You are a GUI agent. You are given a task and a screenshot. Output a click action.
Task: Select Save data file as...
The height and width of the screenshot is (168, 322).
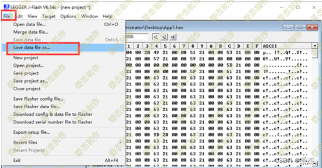(63, 48)
